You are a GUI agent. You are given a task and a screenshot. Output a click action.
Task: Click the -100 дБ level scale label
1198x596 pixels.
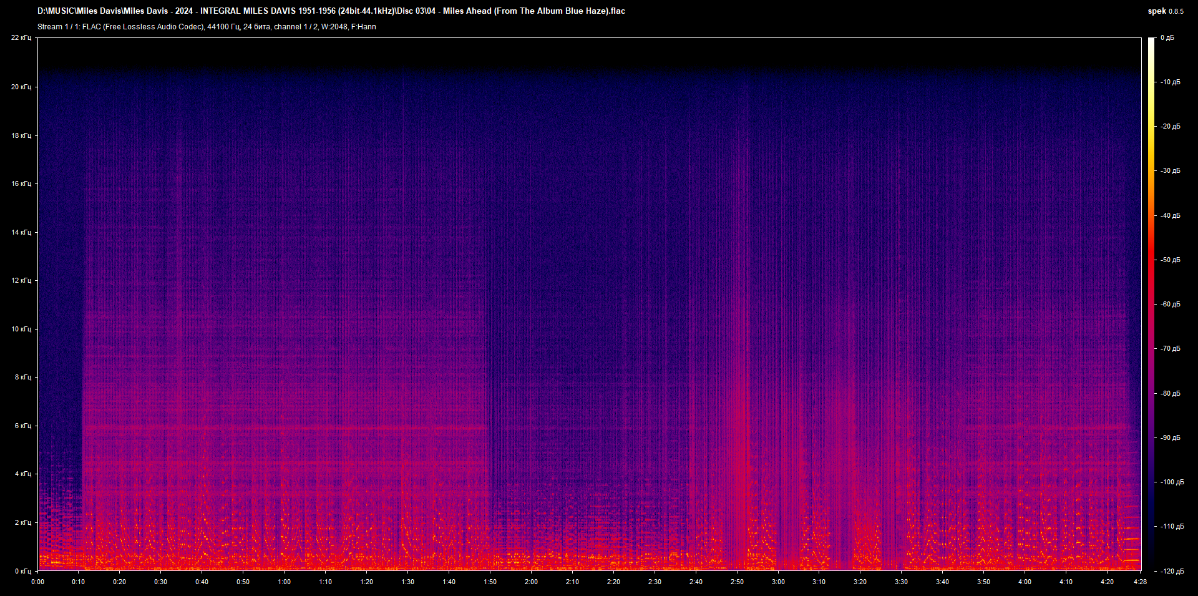point(1172,482)
